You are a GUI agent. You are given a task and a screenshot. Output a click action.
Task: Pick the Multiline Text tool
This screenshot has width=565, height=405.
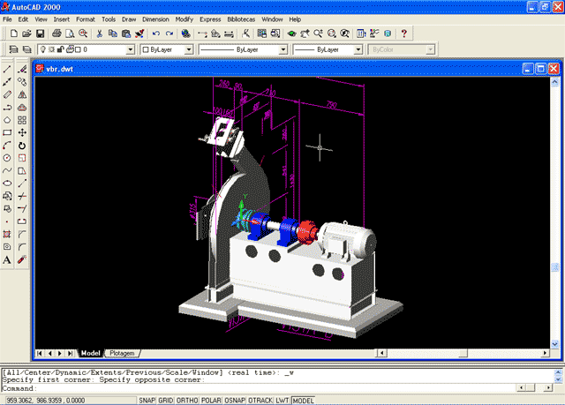tap(7, 260)
